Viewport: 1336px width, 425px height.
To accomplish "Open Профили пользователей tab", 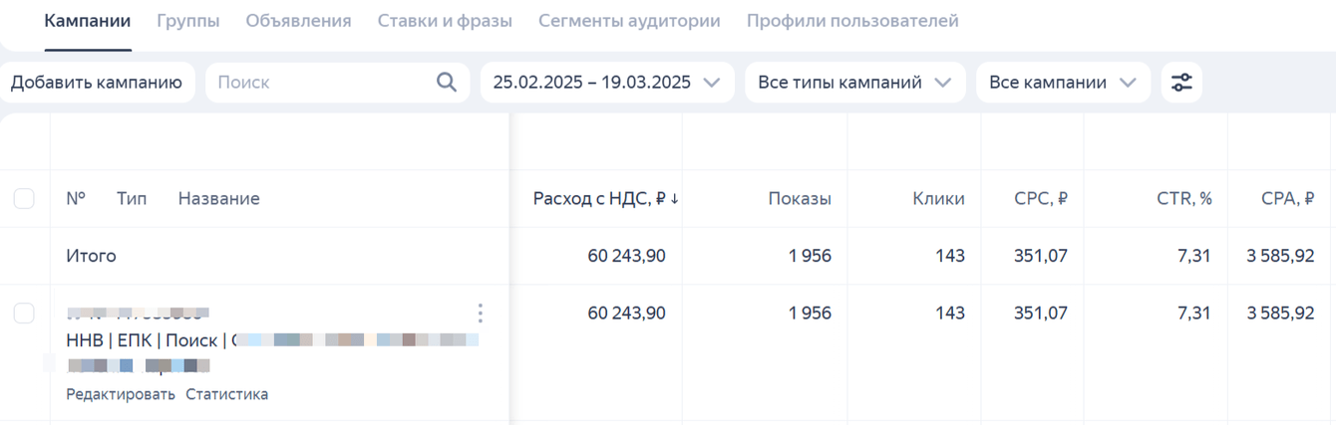I will pyautogui.click(x=852, y=21).
